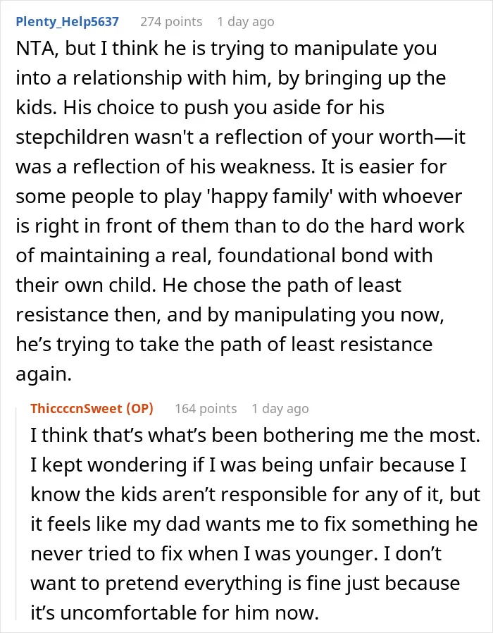Click the "164 points" score label

coord(206,409)
